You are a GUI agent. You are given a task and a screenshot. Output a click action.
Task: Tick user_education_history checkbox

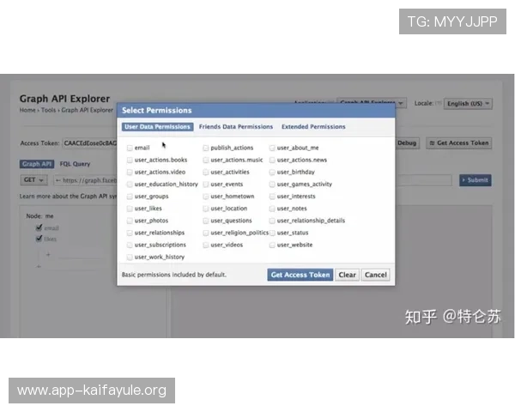pos(130,185)
